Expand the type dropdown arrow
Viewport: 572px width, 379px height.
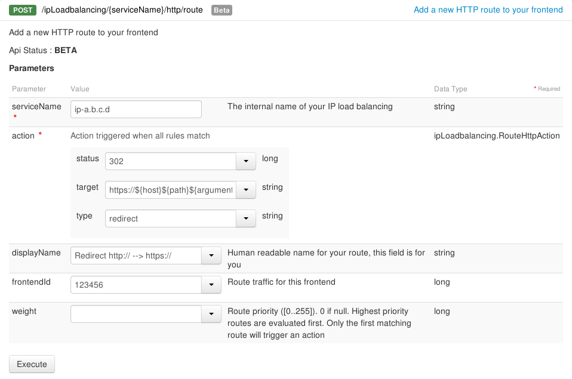click(x=246, y=218)
